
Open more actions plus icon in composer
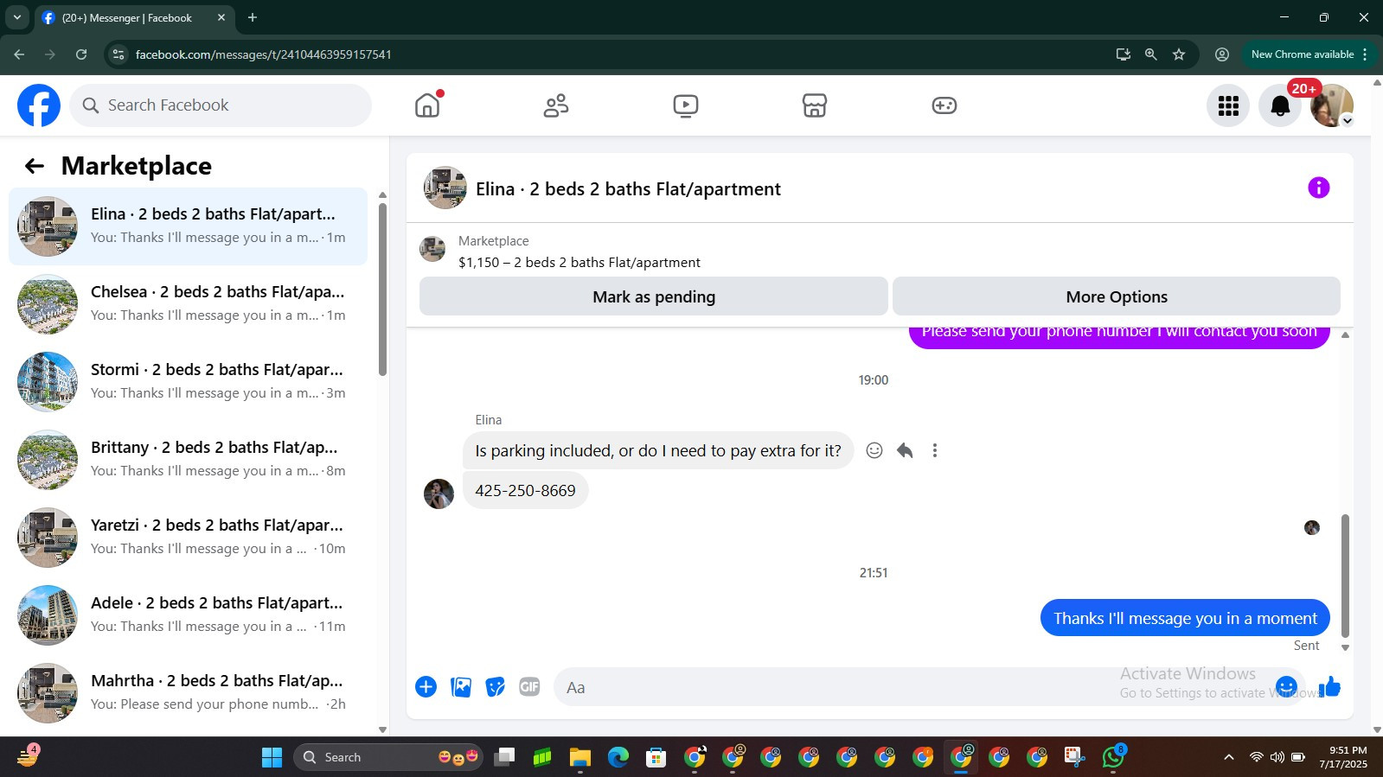(x=426, y=687)
